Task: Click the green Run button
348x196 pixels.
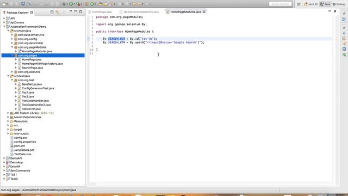Action: (x=71, y=4)
